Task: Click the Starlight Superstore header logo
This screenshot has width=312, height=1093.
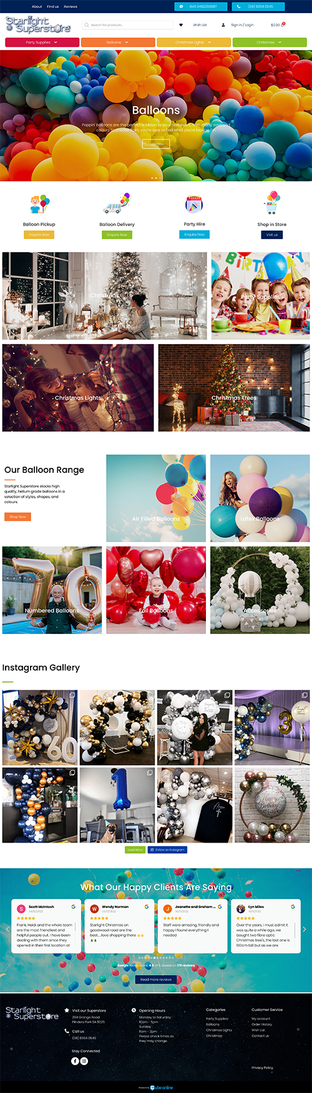Action: 37,24
